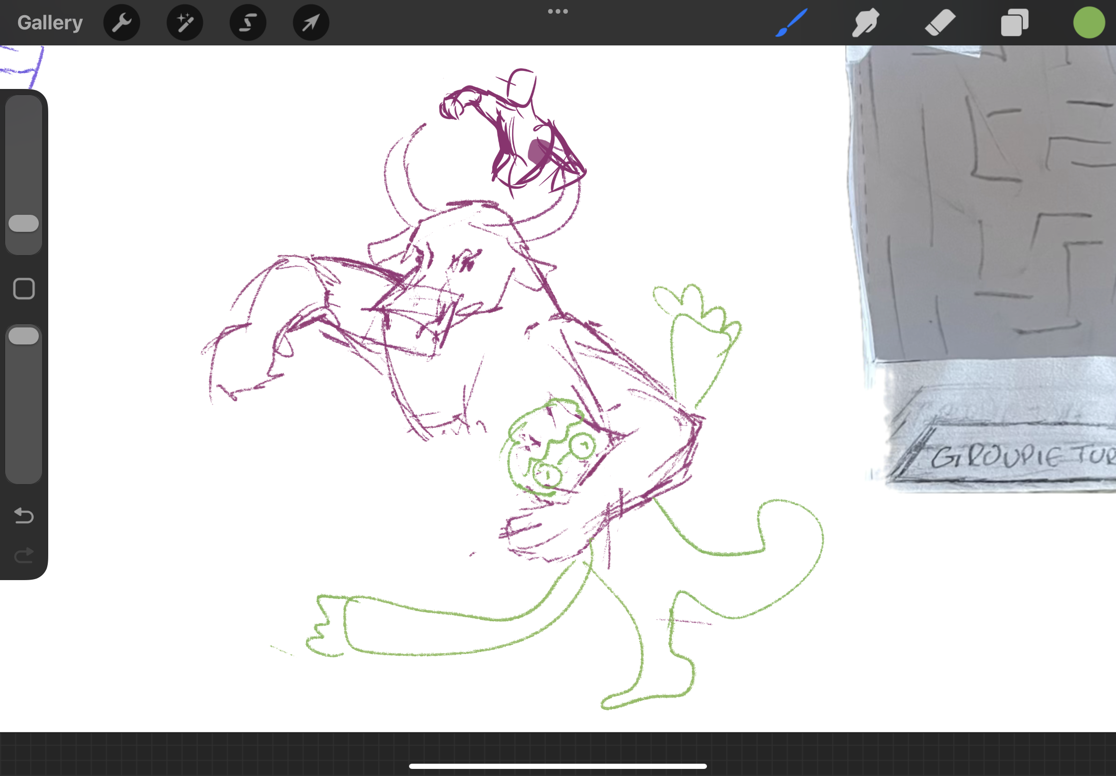Open the Actions wrench menu
The image size is (1116, 776).
[x=122, y=22]
